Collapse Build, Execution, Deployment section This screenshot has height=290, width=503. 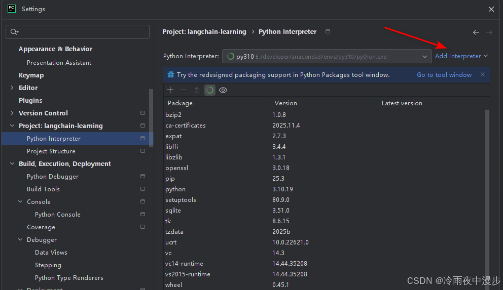point(12,163)
